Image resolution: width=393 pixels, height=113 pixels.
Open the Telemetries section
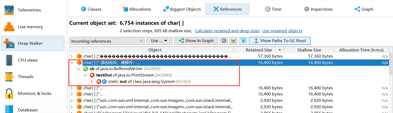point(33,10)
